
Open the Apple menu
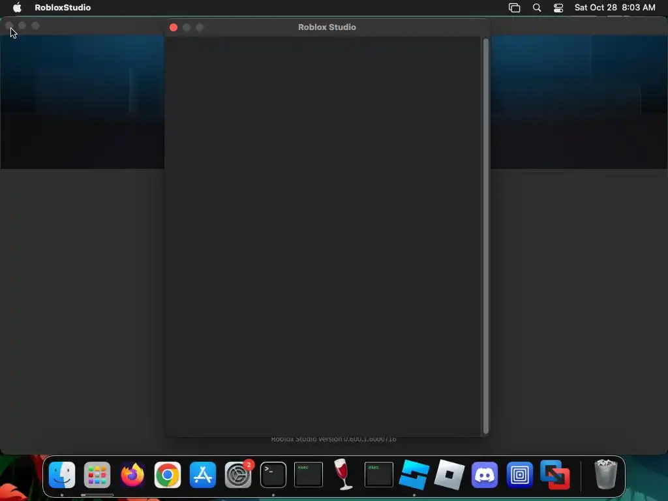[x=17, y=8]
